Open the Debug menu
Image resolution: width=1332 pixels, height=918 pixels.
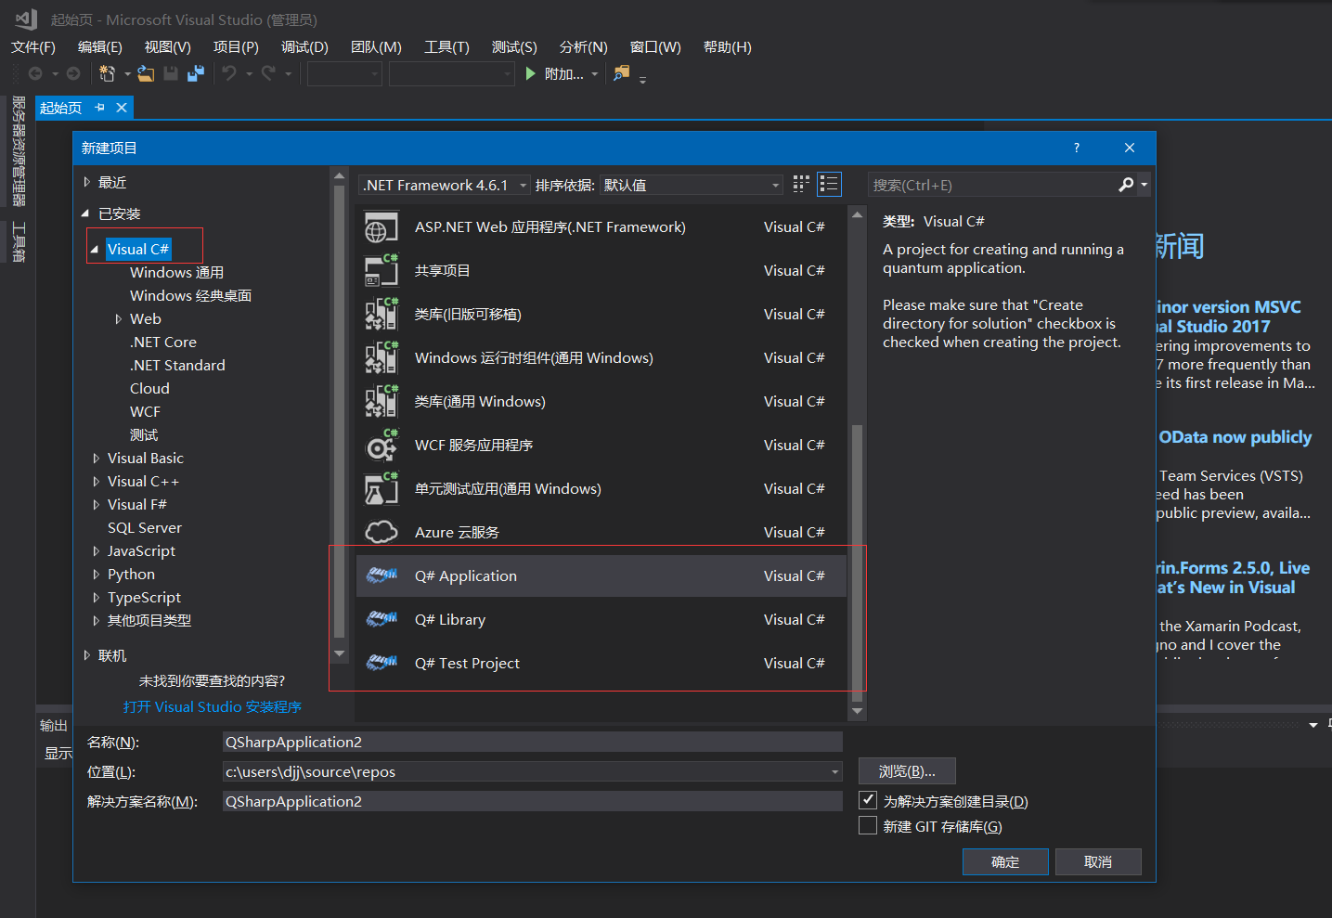pyautogui.click(x=305, y=47)
